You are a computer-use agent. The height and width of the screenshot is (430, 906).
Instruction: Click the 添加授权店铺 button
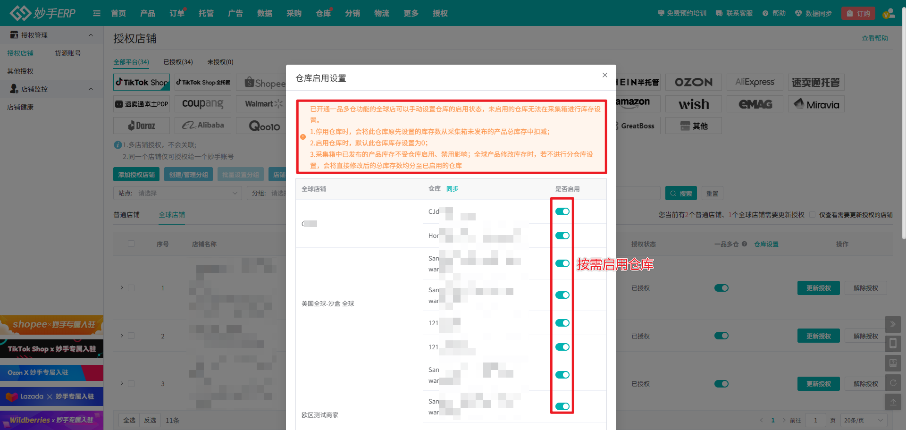point(136,174)
